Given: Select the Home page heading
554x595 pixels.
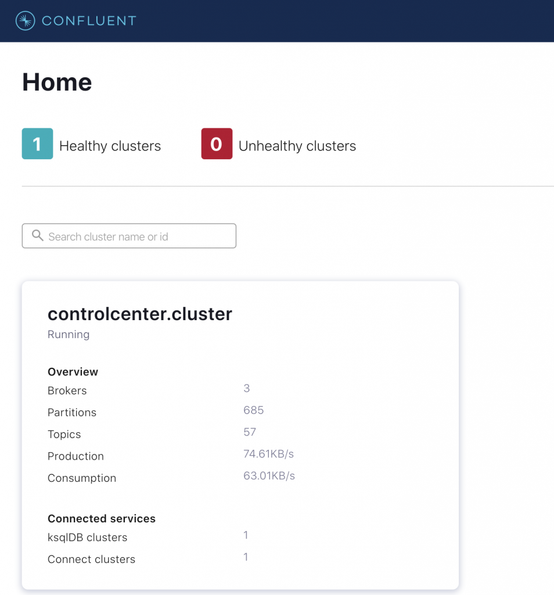Looking at the screenshot, I should point(56,82).
